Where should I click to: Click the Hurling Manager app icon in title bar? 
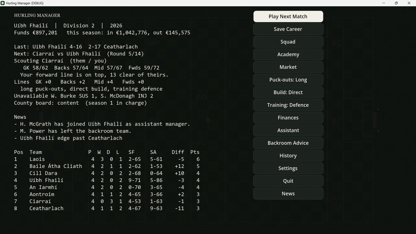[x=3, y=3]
